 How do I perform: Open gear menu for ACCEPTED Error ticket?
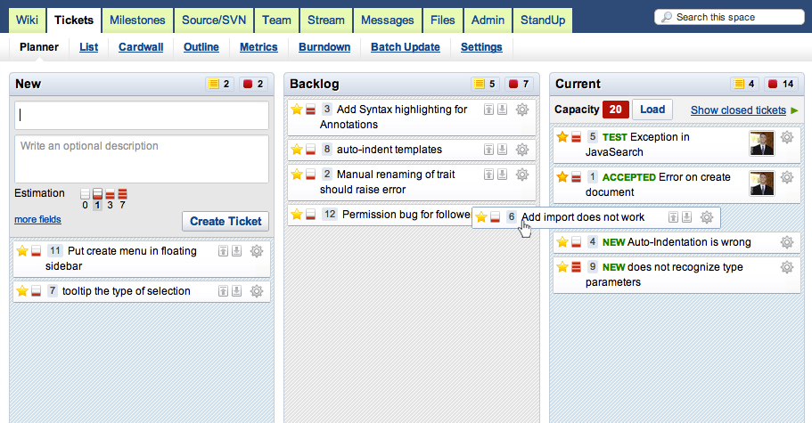[787, 177]
